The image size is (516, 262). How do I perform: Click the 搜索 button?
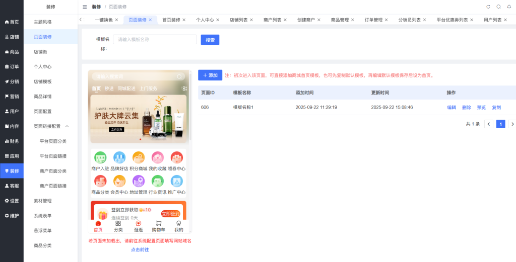pyautogui.click(x=210, y=40)
